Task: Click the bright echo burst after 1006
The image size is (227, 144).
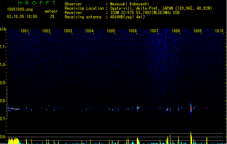Action: coord(138,108)
